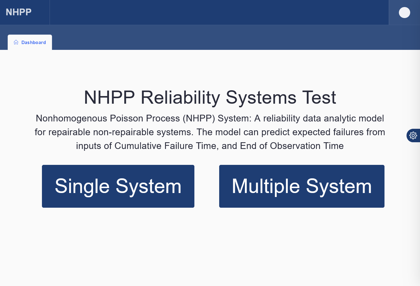420x286 pixels.
Task: Click the NHPP Reliability Systems Test heading
Action: pyautogui.click(x=209, y=97)
